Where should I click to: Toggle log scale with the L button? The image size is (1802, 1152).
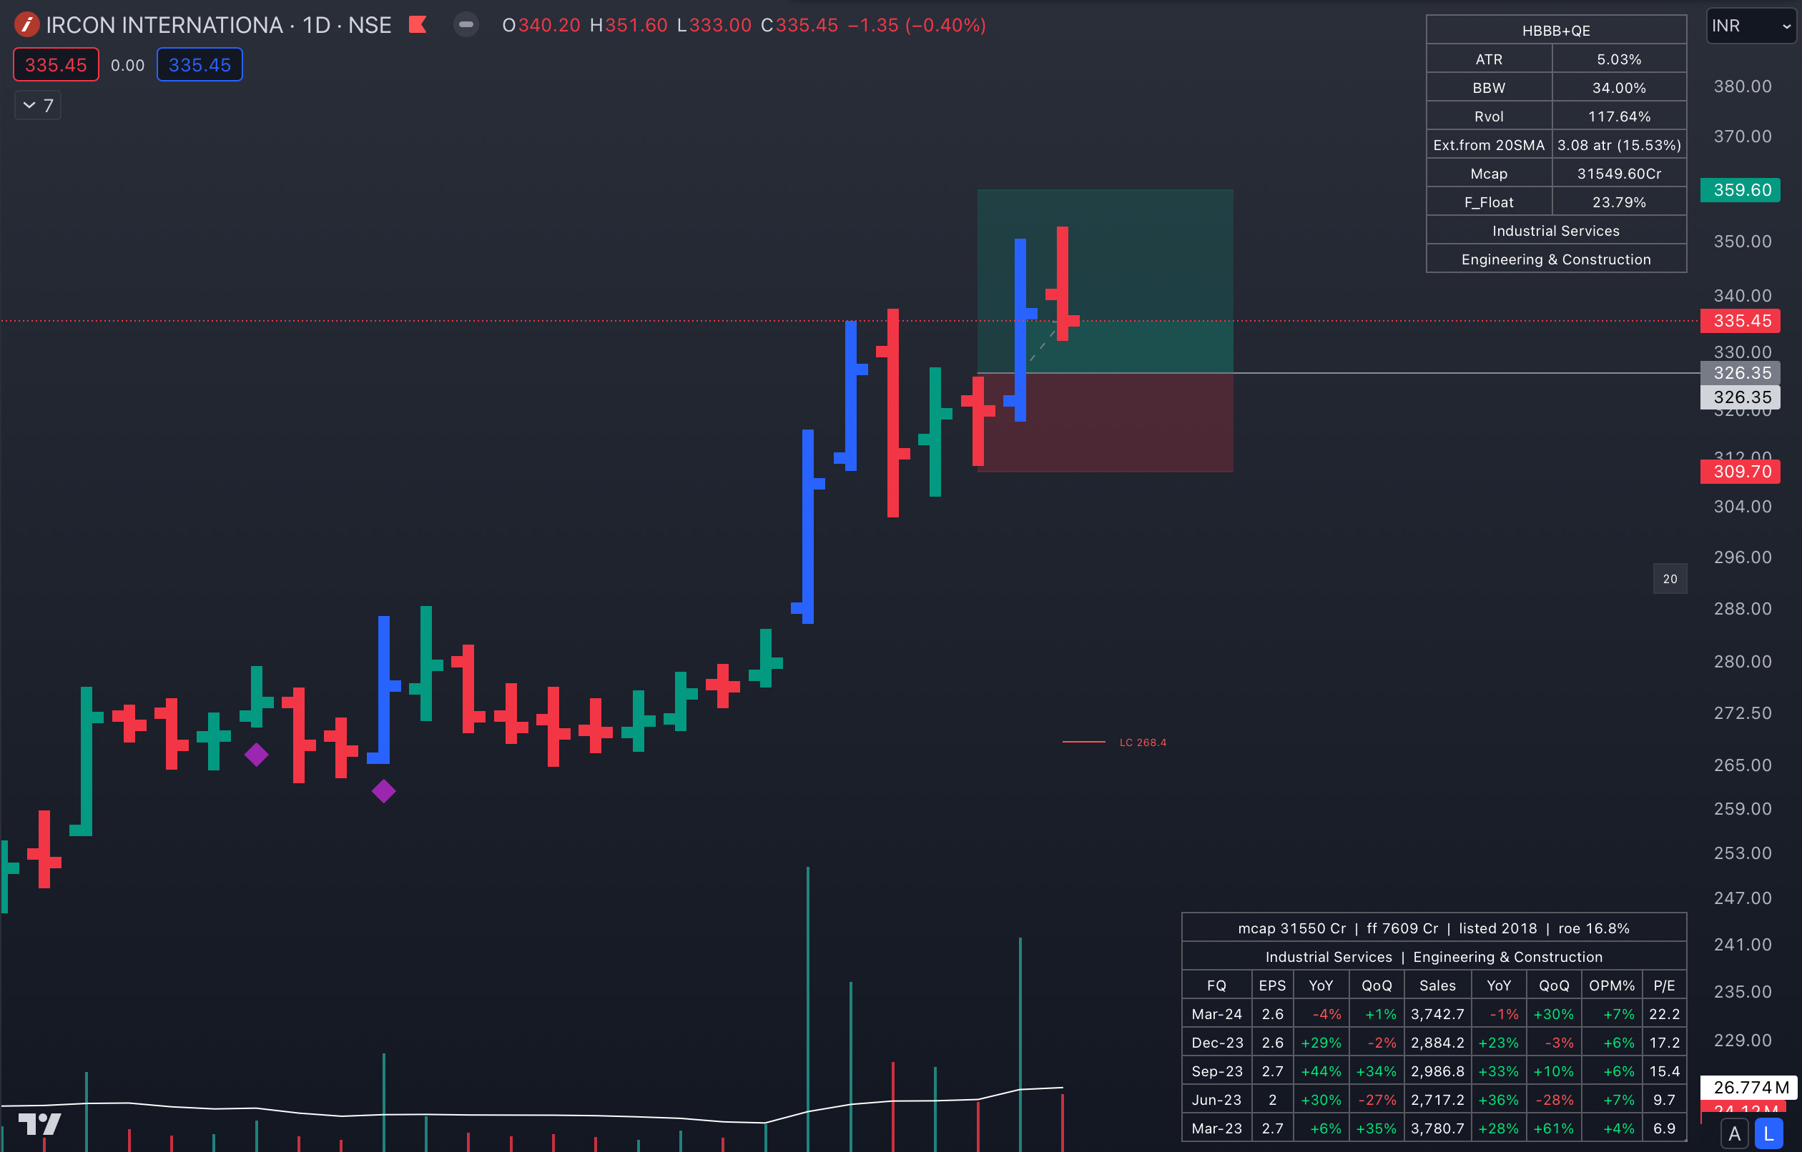1769,1133
